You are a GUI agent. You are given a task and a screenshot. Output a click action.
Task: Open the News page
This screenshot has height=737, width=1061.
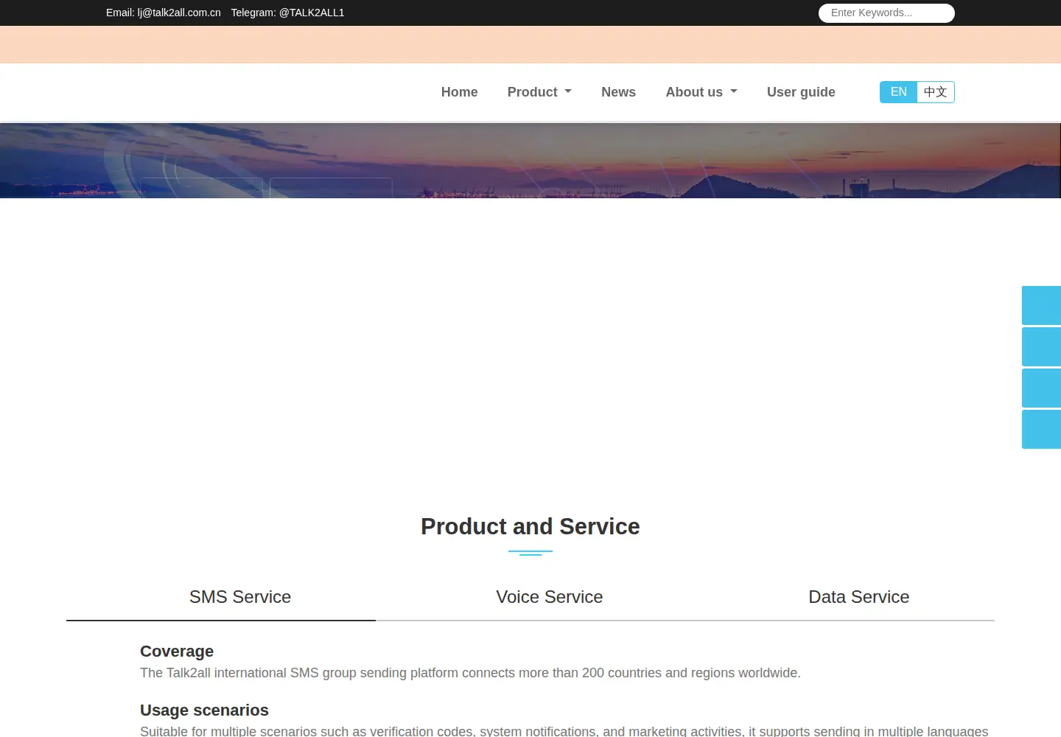point(618,92)
